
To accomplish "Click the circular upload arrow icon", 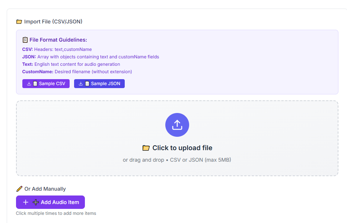I will pos(177,125).
